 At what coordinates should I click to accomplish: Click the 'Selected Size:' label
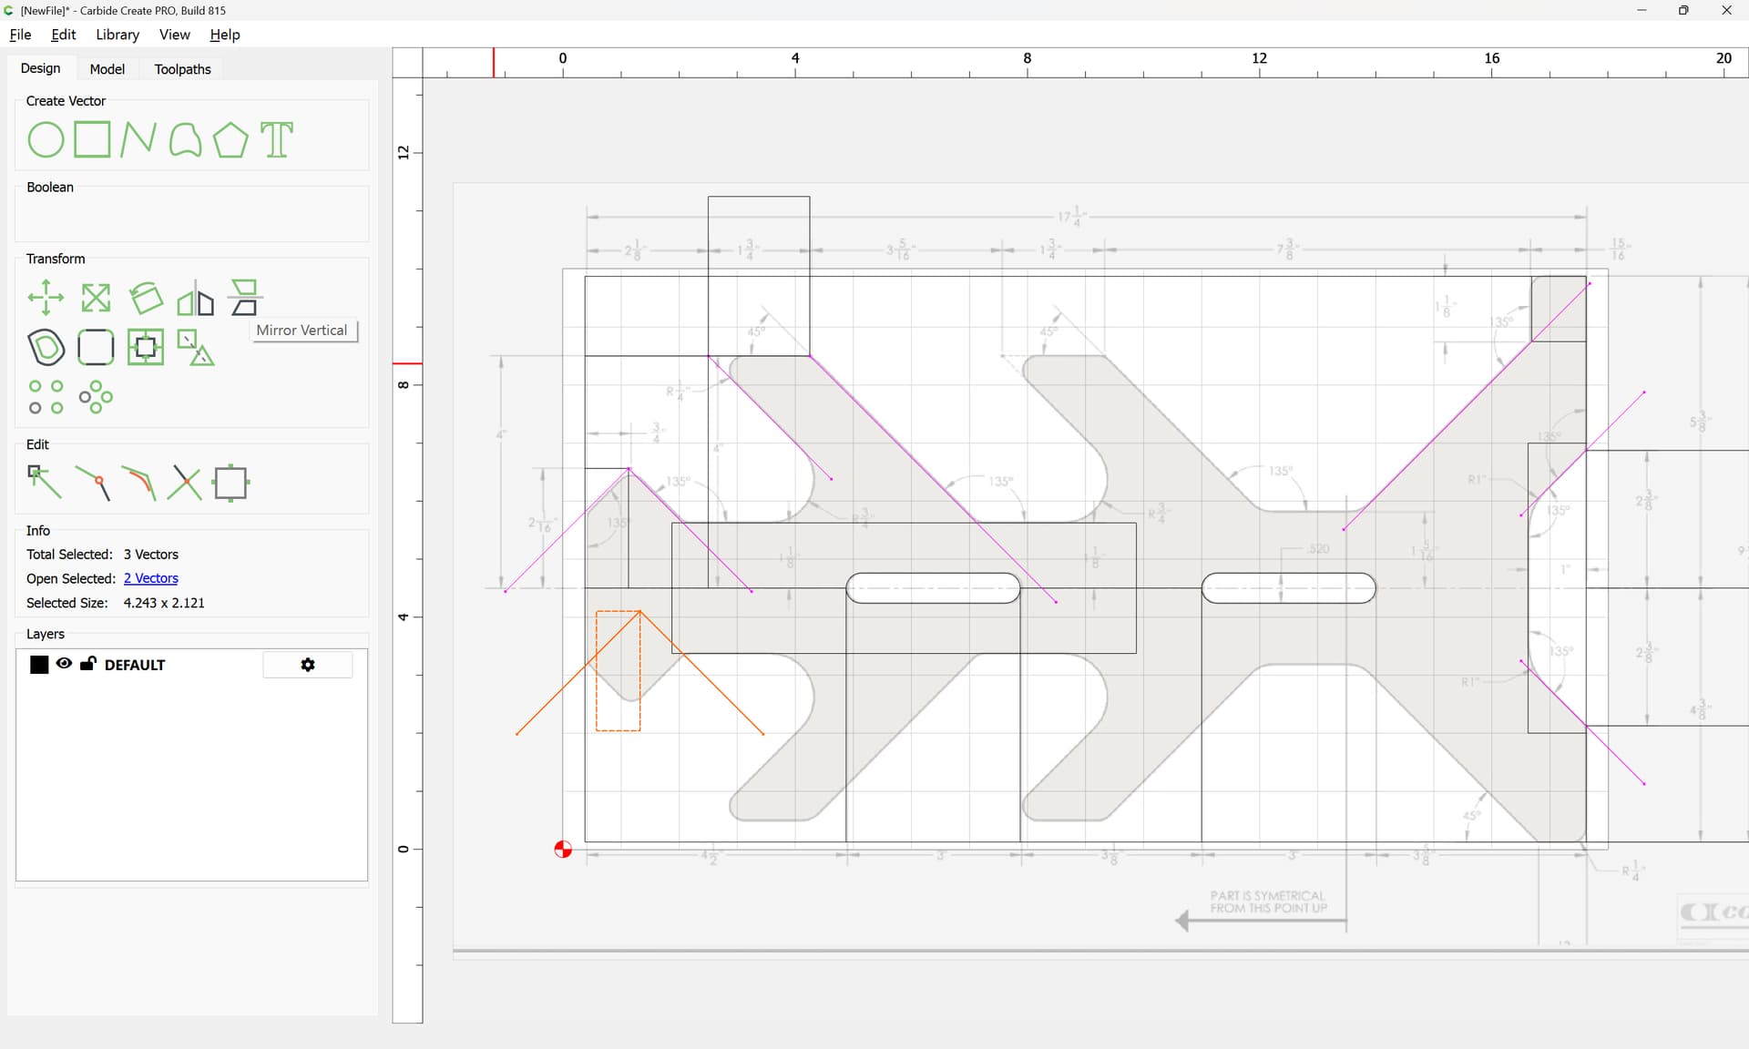[x=66, y=603]
